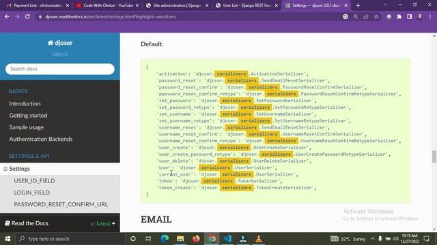Screen dimensions: 437x245
Task: Open File Explorer from taskbar
Action: click(180, 239)
